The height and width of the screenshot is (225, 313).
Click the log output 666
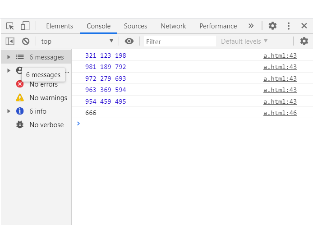click(x=91, y=113)
